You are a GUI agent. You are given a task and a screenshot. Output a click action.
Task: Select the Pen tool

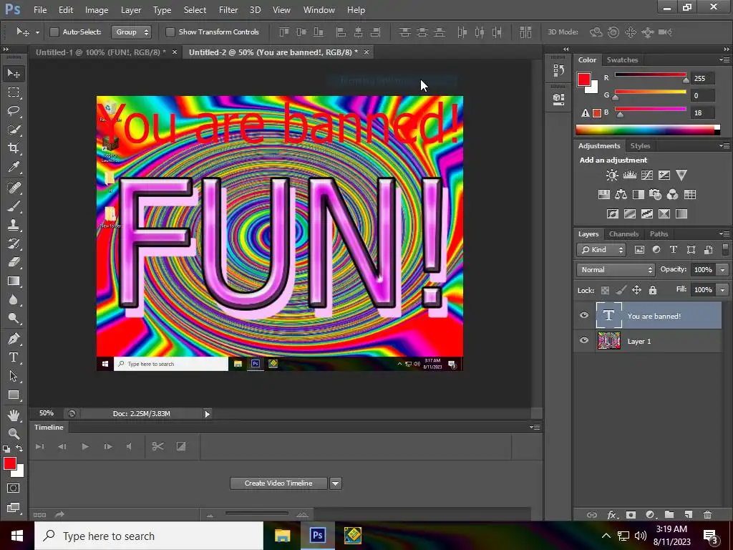coord(14,339)
